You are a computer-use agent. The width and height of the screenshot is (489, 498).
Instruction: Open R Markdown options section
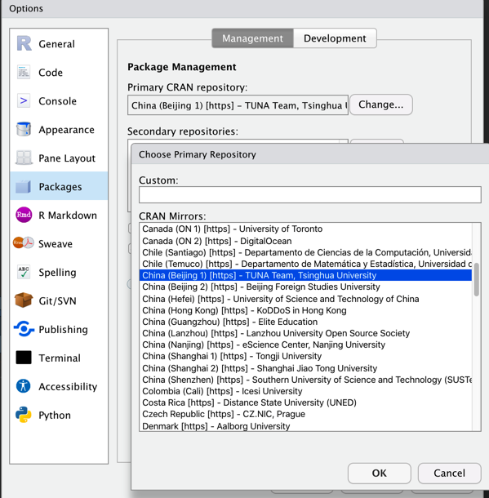[59, 215]
